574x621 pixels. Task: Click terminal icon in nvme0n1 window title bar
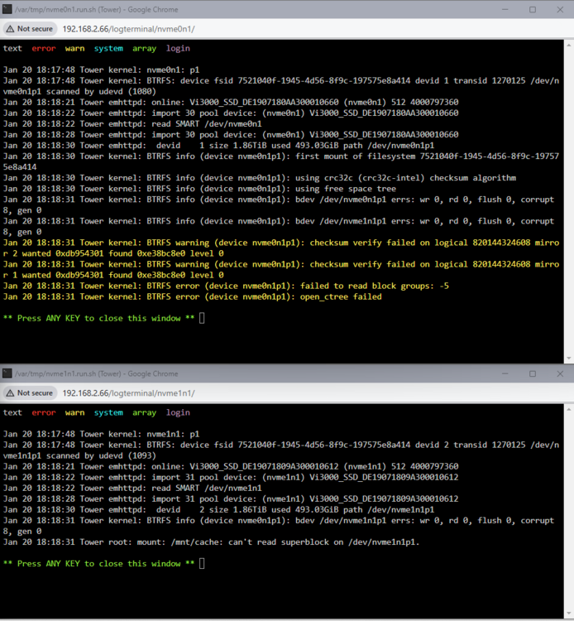click(x=7, y=9)
